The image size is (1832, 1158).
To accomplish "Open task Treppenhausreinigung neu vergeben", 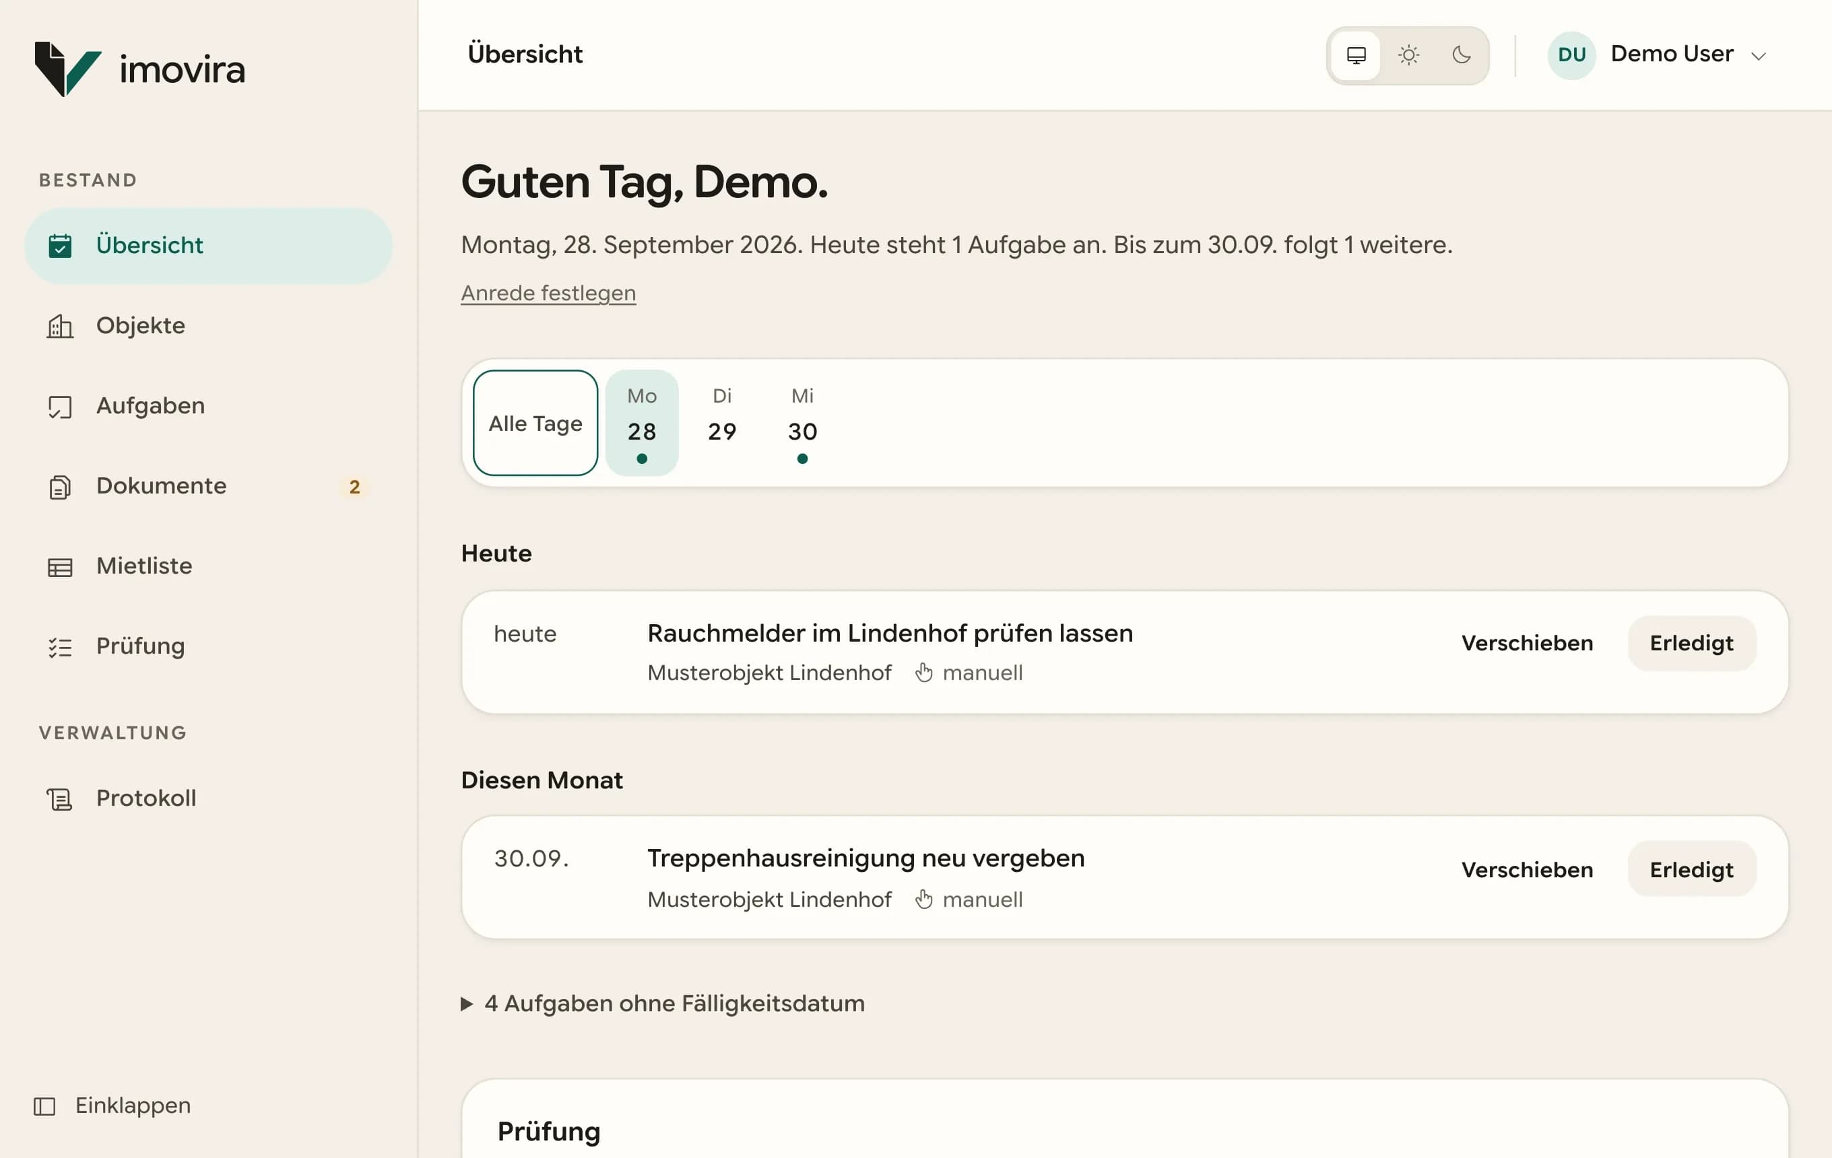I will [x=865, y=858].
